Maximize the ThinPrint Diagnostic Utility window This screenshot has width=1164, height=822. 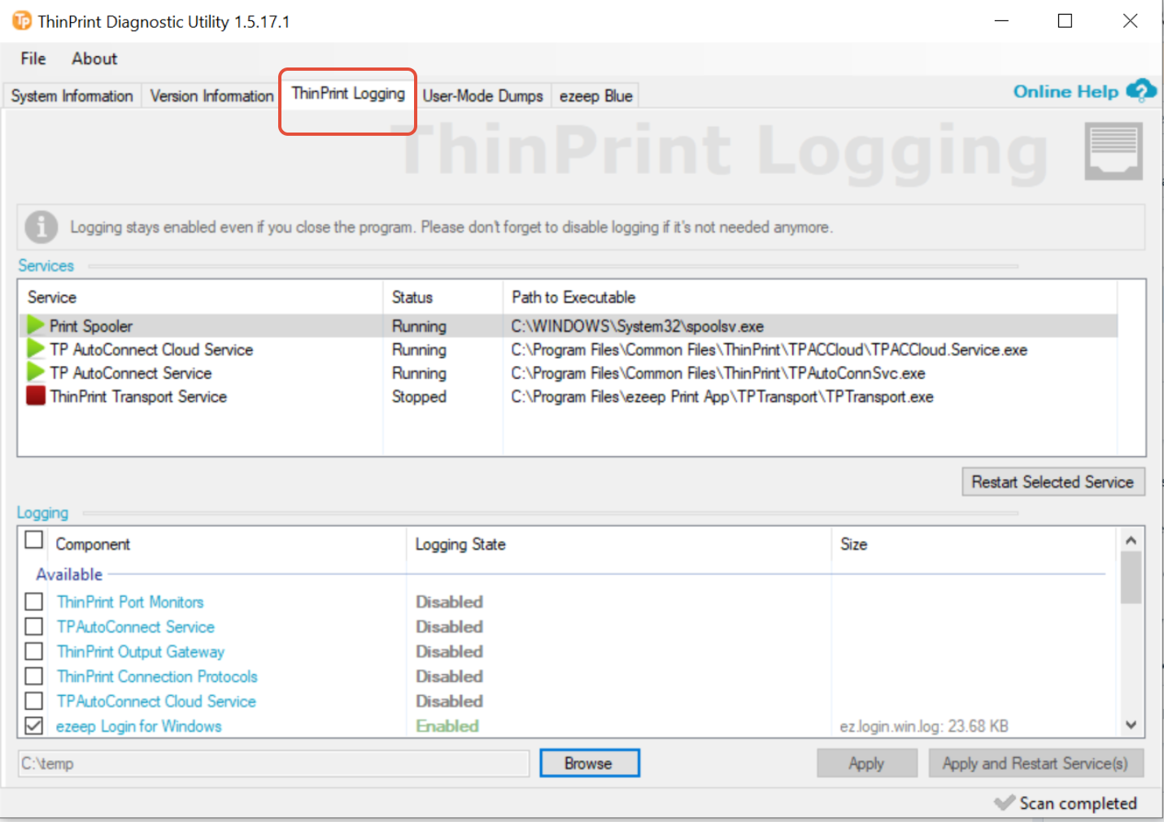(x=1065, y=21)
